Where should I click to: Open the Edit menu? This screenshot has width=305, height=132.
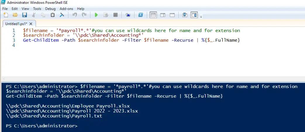(15, 9)
